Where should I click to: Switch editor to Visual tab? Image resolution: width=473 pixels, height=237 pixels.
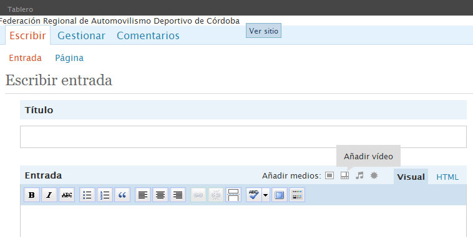[x=411, y=177]
